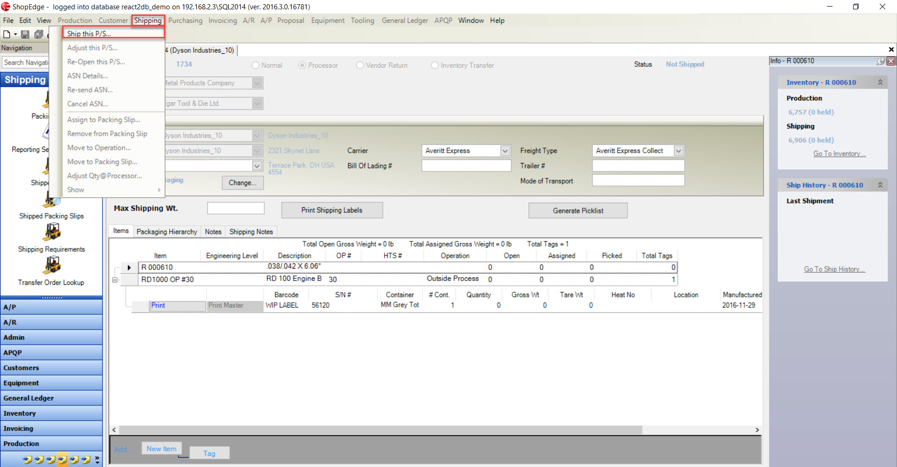Image resolution: width=897 pixels, height=467 pixels.
Task: Open the Transfer Order Lookup forklift icon
Action: click(52, 265)
